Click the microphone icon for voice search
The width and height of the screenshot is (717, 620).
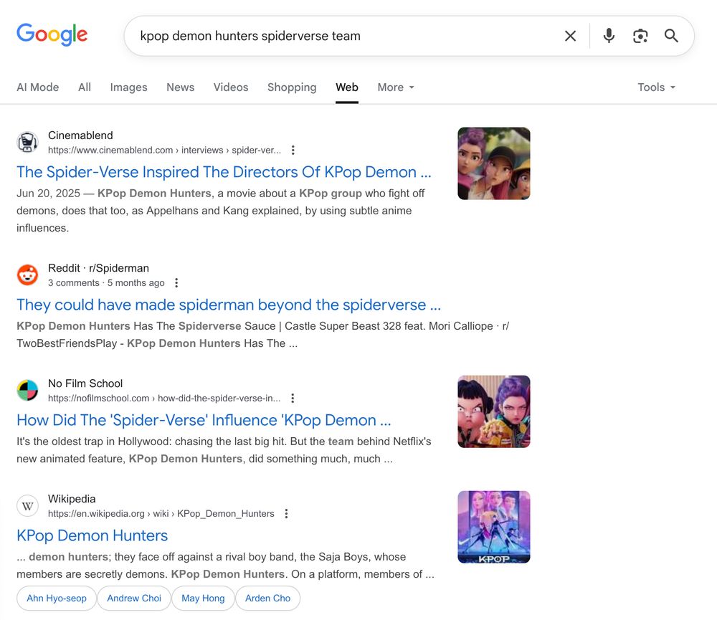(x=609, y=35)
